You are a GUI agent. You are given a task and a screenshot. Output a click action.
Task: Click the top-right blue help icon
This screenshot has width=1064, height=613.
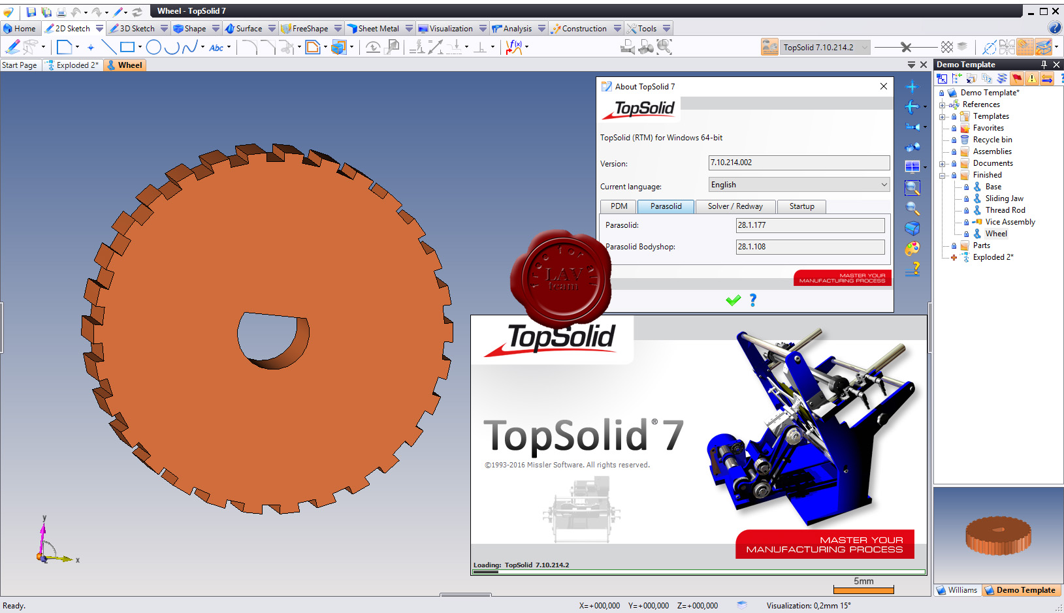[1054, 27]
